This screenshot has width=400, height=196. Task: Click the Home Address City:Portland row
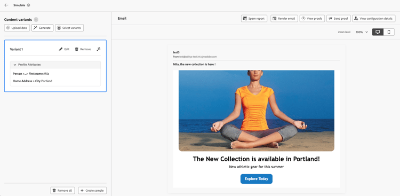coord(33,81)
